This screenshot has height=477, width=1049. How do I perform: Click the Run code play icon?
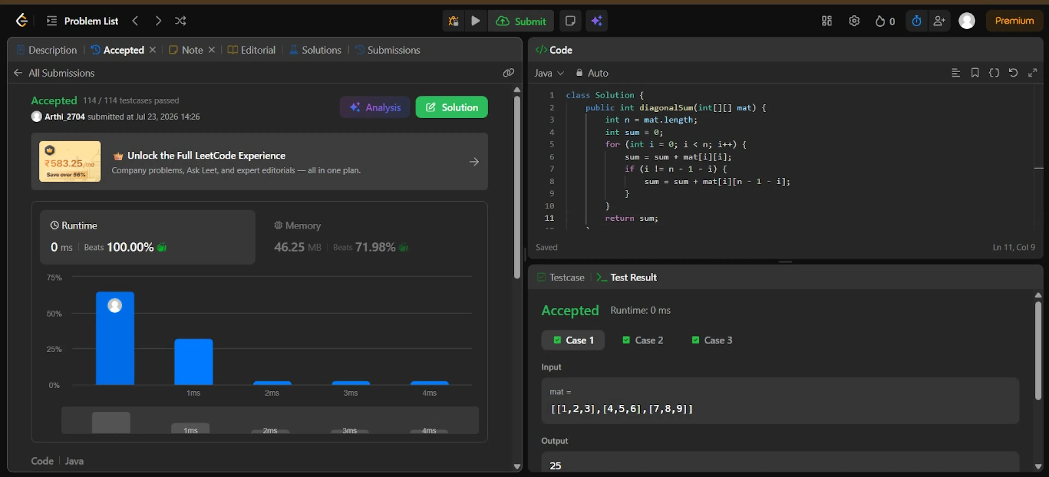point(475,21)
